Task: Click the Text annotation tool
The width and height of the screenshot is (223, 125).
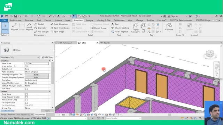Action: pyautogui.click(x=115, y=24)
